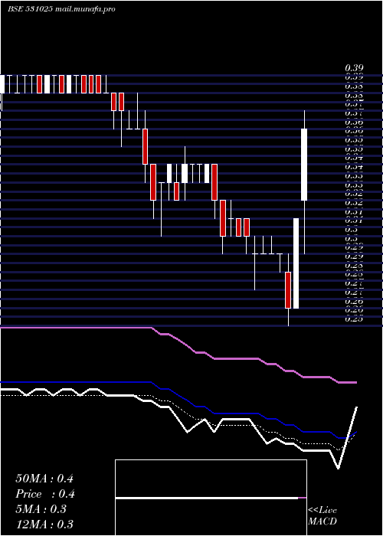Click the "BSE 531025 mail.munafa.pro" chart title

pyautogui.click(x=61, y=9)
